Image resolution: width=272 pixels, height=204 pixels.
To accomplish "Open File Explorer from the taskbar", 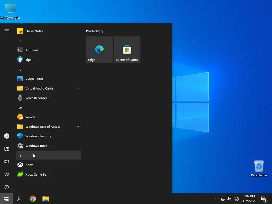I will pyautogui.click(x=46, y=199).
